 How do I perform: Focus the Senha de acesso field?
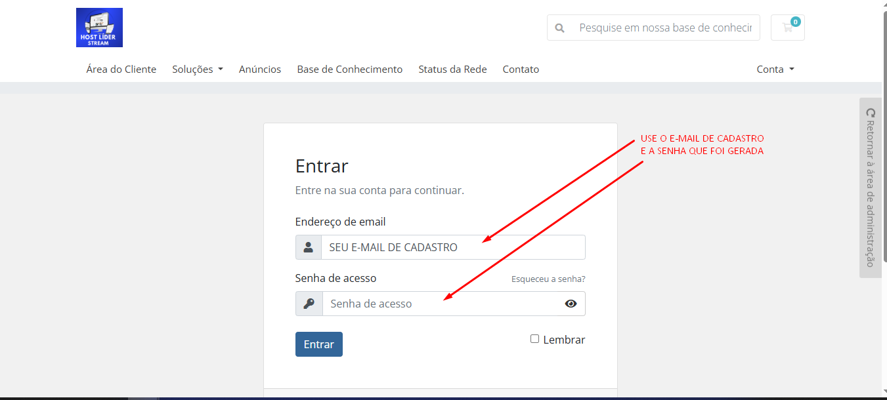coord(440,304)
